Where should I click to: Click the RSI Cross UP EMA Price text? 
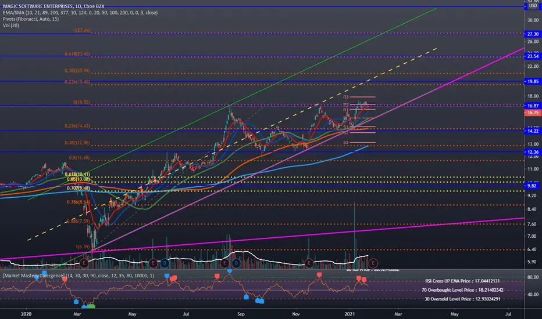(x=462, y=281)
